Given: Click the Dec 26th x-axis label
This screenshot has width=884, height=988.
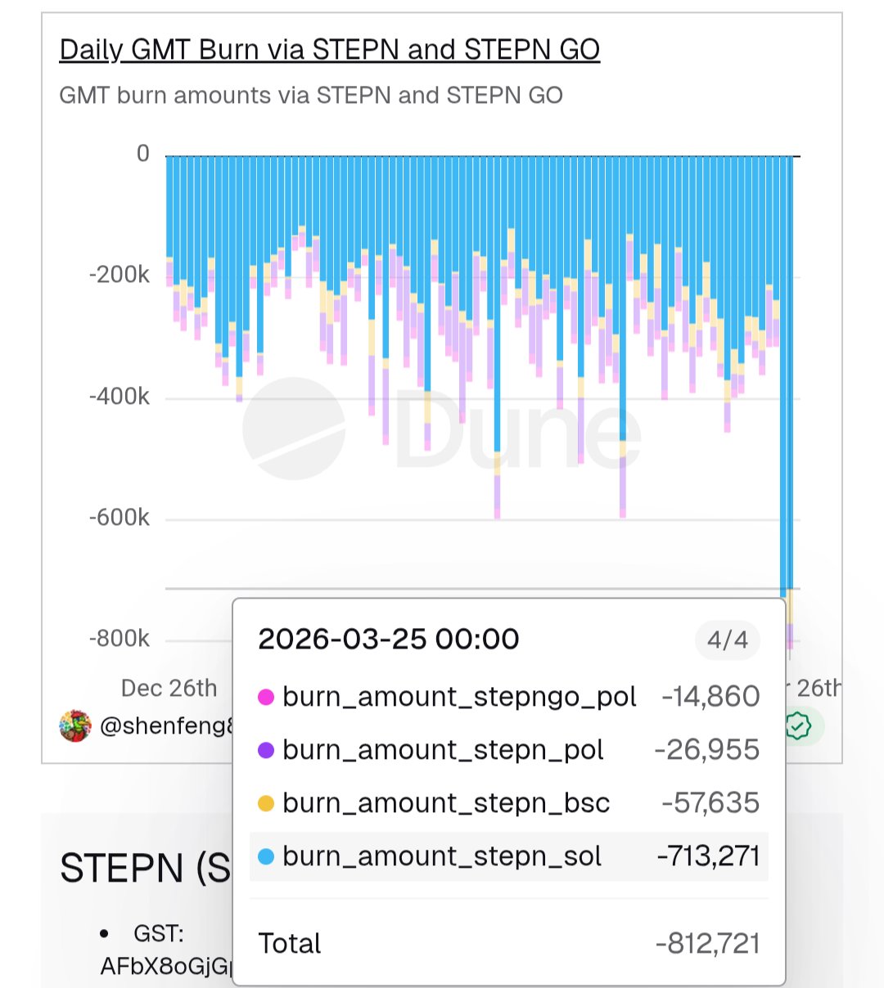Looking at the screenshot, I should pyautogui.click(x=169, y=688).
